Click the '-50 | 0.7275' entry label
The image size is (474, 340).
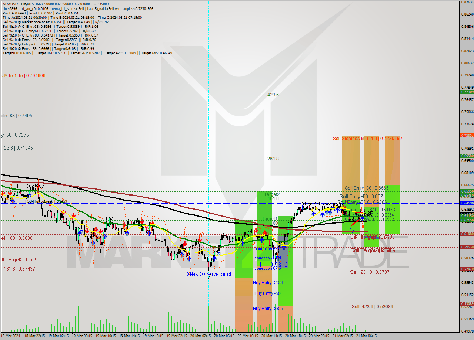tap(14, 135)
